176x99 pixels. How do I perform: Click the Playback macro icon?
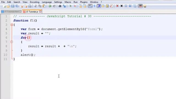126,6
